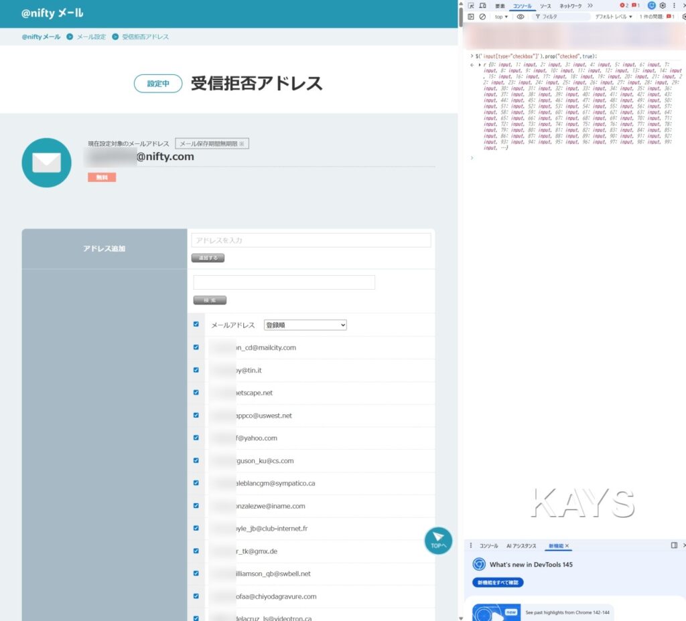Switch to the AI アシスタンス drawer tab
The width and height of the screenshot is (686, 621).
pos(523,546)
